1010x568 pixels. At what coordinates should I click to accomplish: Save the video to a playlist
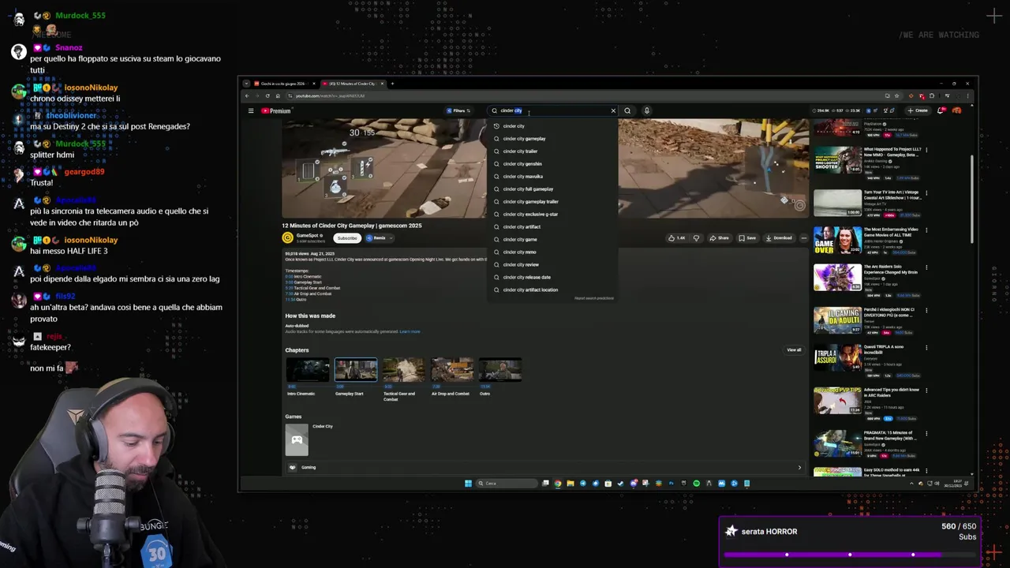(x=747, y=237)
